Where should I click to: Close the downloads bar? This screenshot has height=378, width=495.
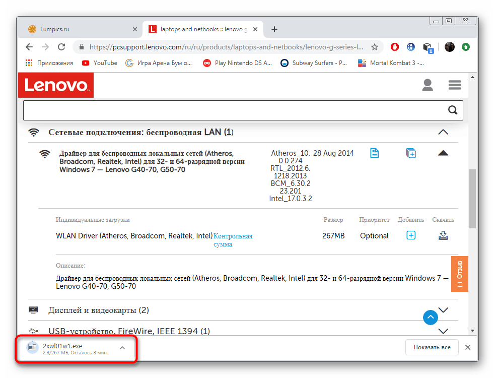[x=468, y=347]
